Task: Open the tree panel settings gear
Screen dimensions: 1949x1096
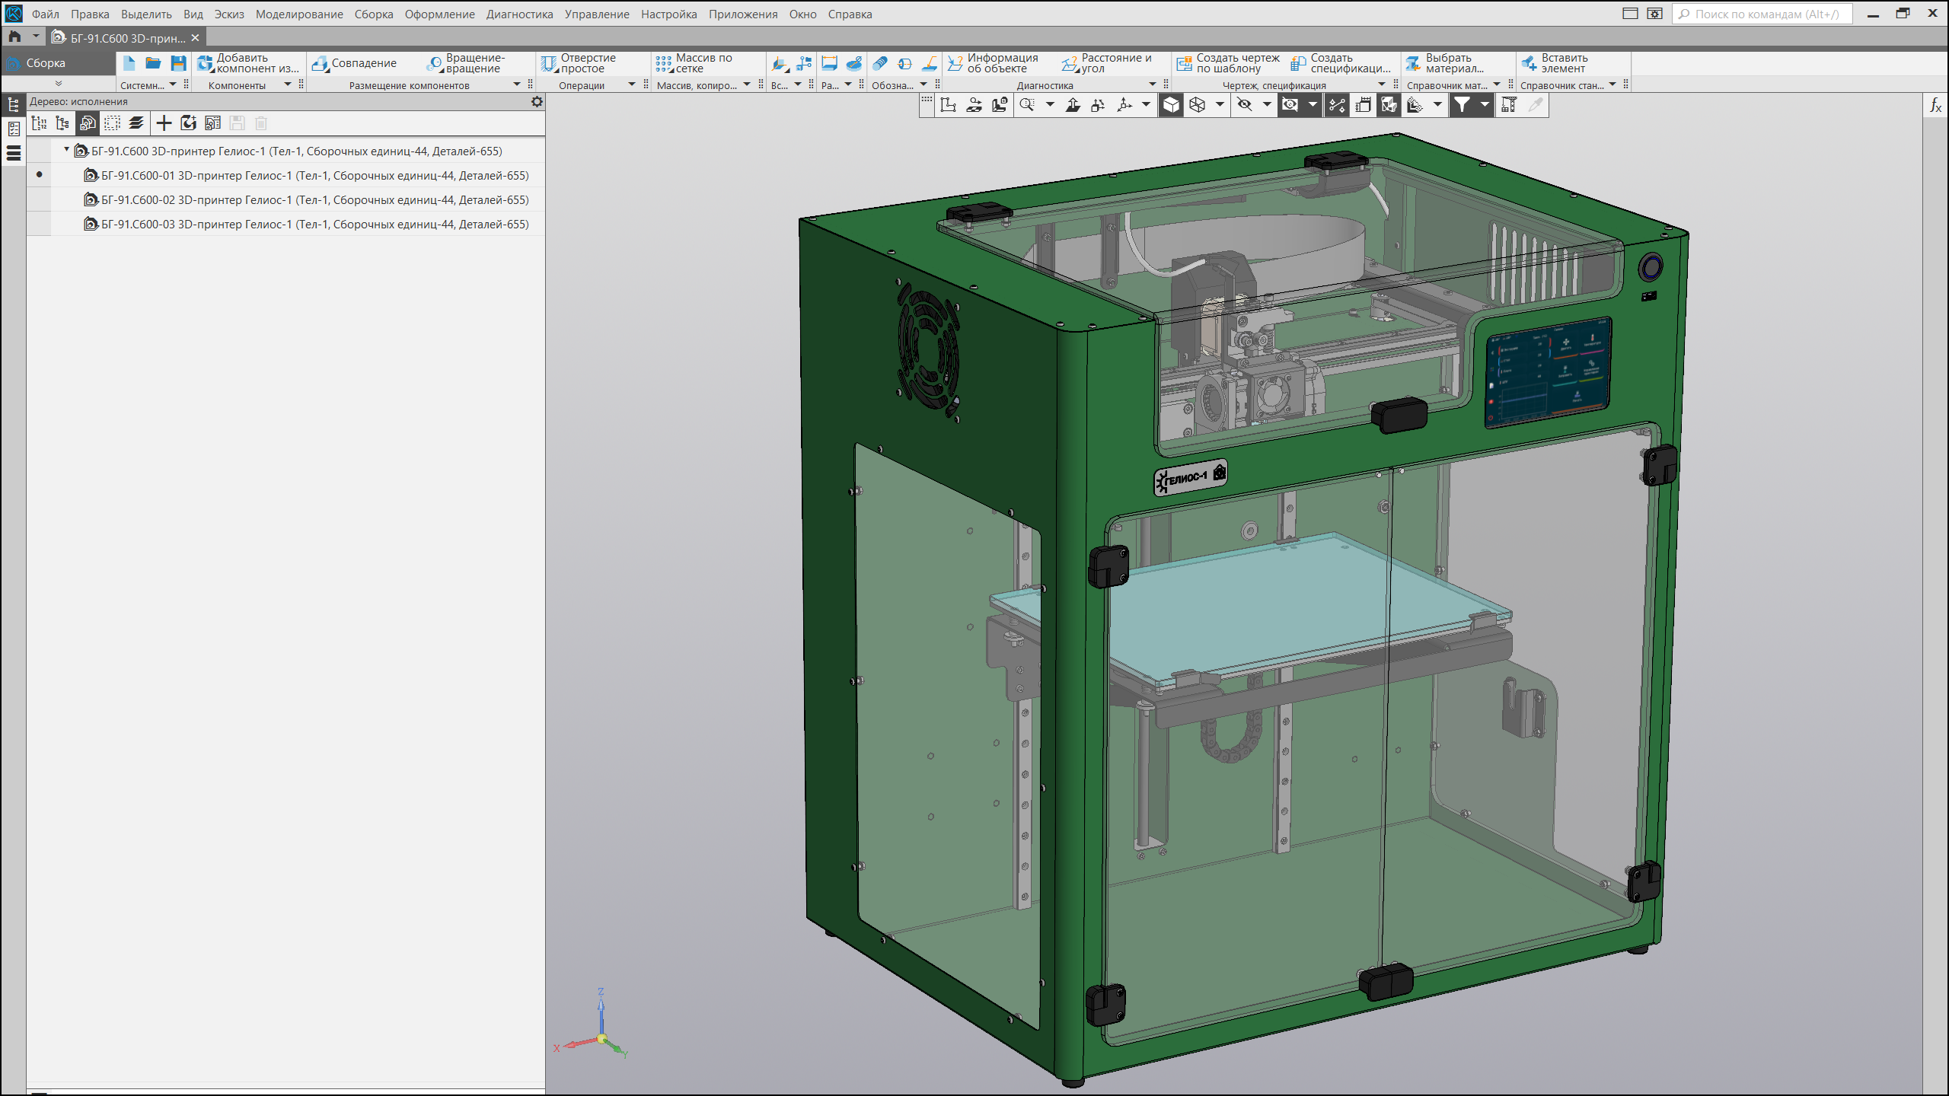Action: (x=537, y=102)
